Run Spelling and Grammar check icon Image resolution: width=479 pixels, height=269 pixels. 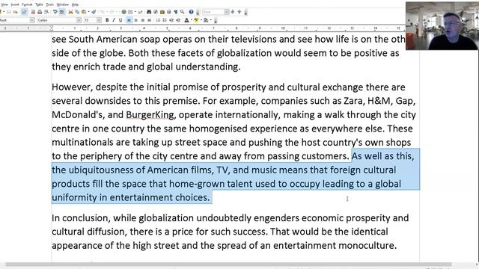pos(55,12)
